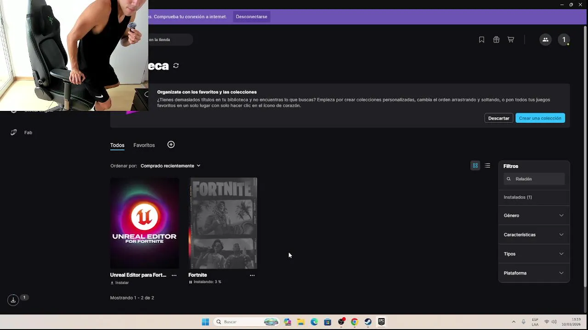588x330 pixels.
Task: Open the friends list icon
Action: (545, 40)
